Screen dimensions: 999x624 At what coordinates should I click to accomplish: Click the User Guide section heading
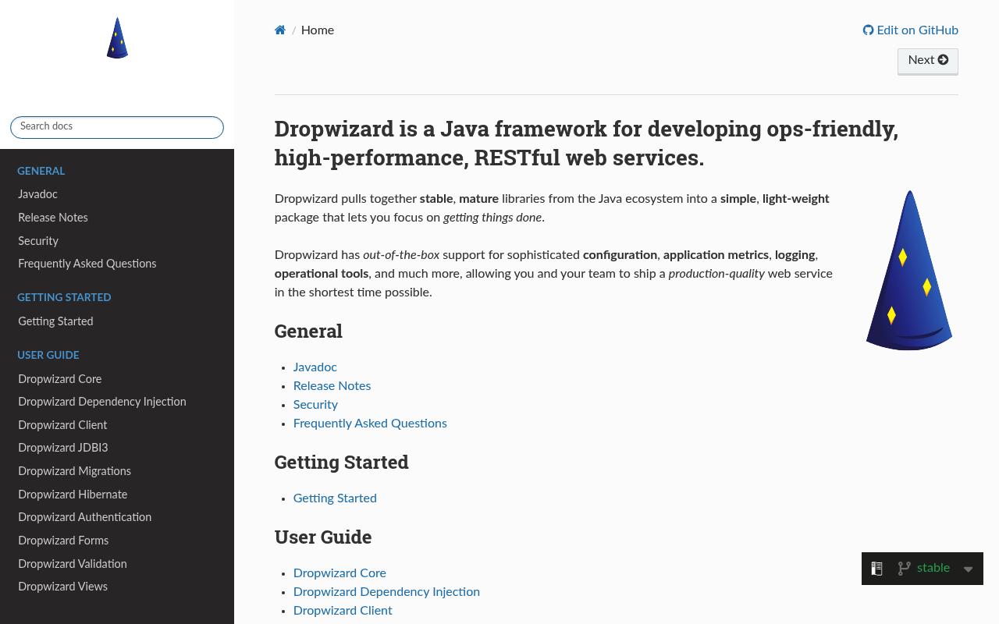click(323, 537)
